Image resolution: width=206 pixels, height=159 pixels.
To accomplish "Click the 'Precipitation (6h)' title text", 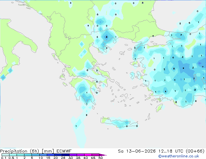I will click(19, 151).
